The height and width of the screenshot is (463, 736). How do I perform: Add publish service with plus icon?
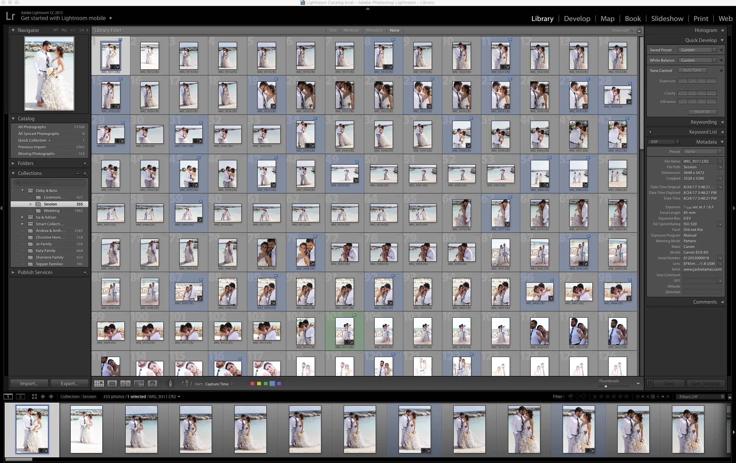pos(85,272)
